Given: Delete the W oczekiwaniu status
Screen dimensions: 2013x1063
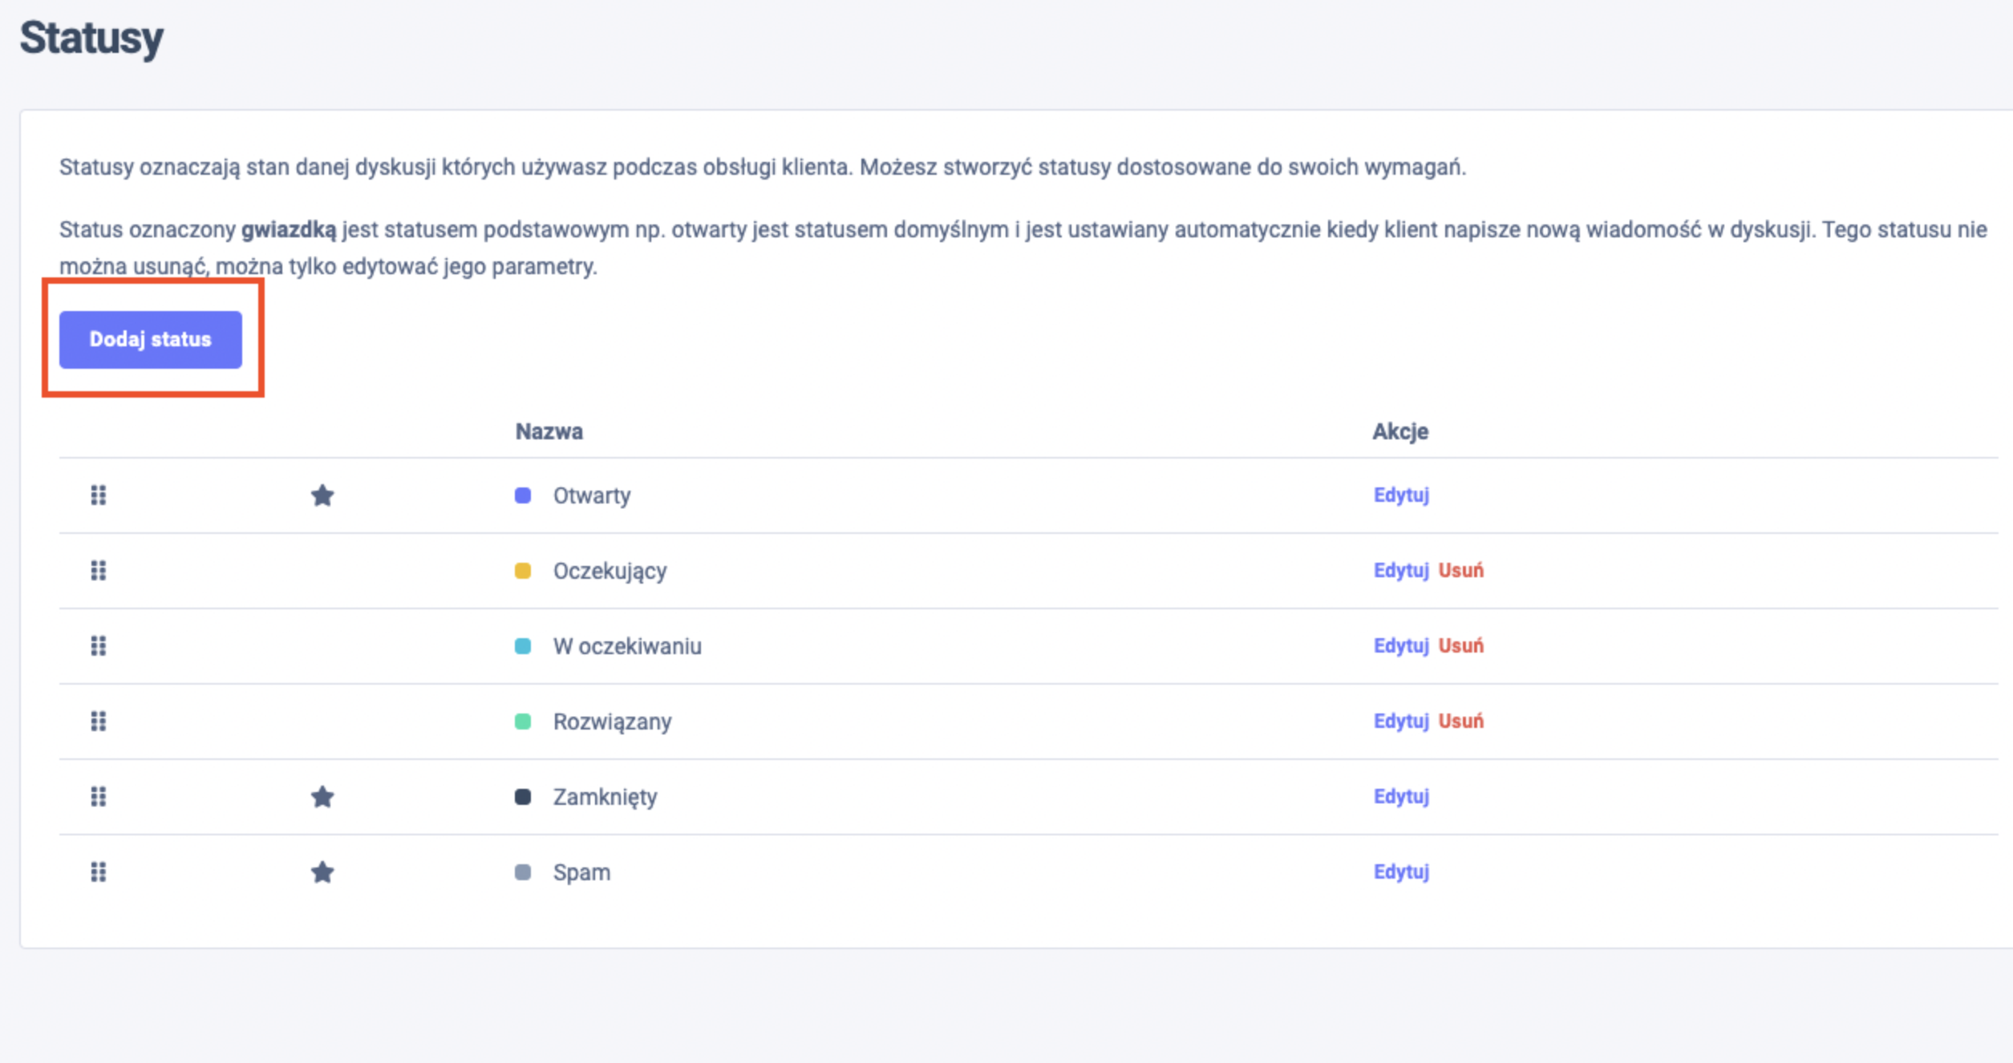Looking at the screenshot, I should tap(1460, 646).
